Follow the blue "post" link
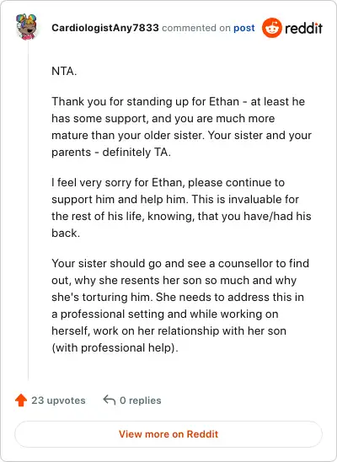337x462 pixels. (x=244, y=28)
